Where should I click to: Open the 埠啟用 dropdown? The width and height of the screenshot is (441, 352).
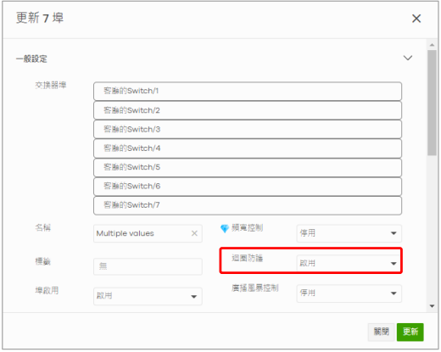point(148,296)
